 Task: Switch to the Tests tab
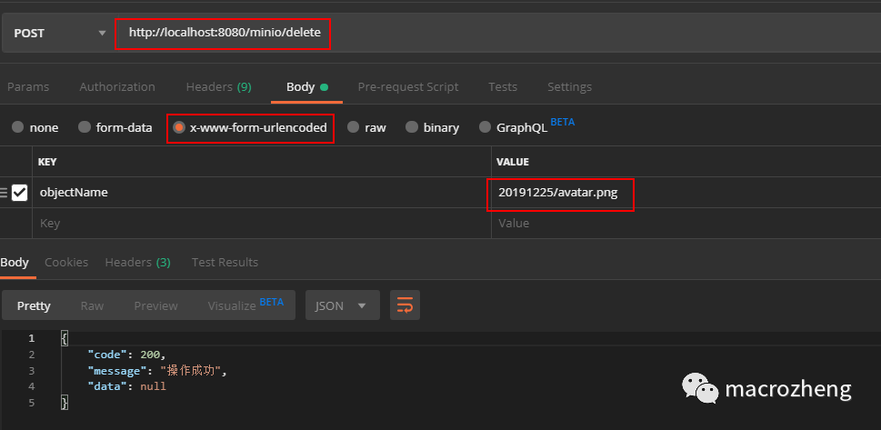pos(502,87)
